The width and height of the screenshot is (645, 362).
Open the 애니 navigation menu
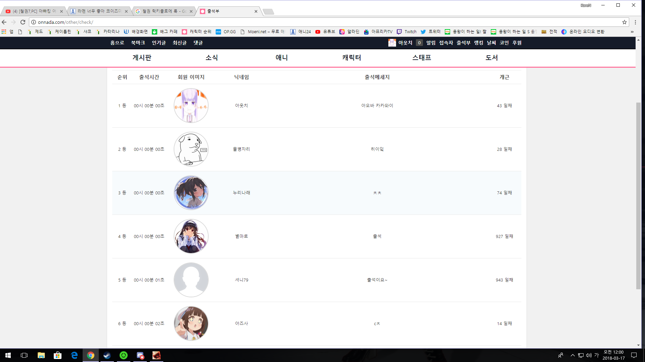coord(282,58)
